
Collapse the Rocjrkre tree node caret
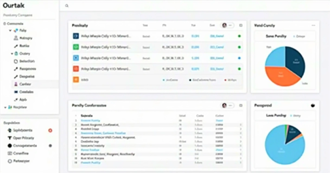(5, 107)
